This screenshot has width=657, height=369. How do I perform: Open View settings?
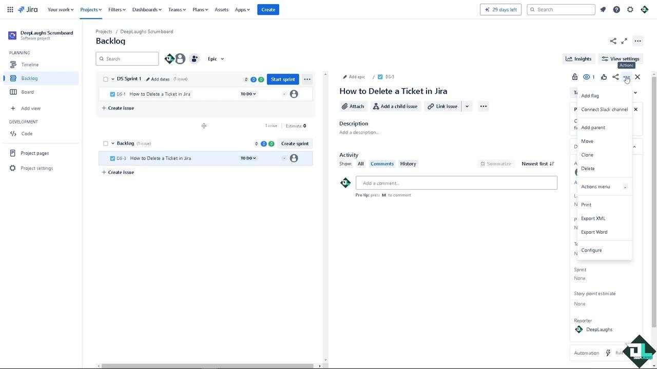[620, 59]
